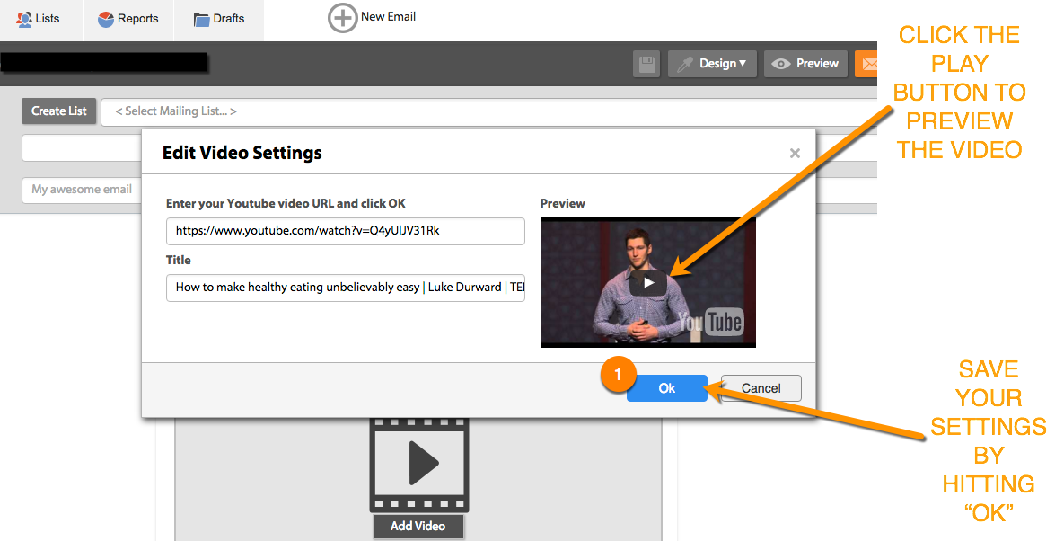Click the floppy disk save icon
This screenshot has height=541, width=1064.
click(x=646, y=64)
